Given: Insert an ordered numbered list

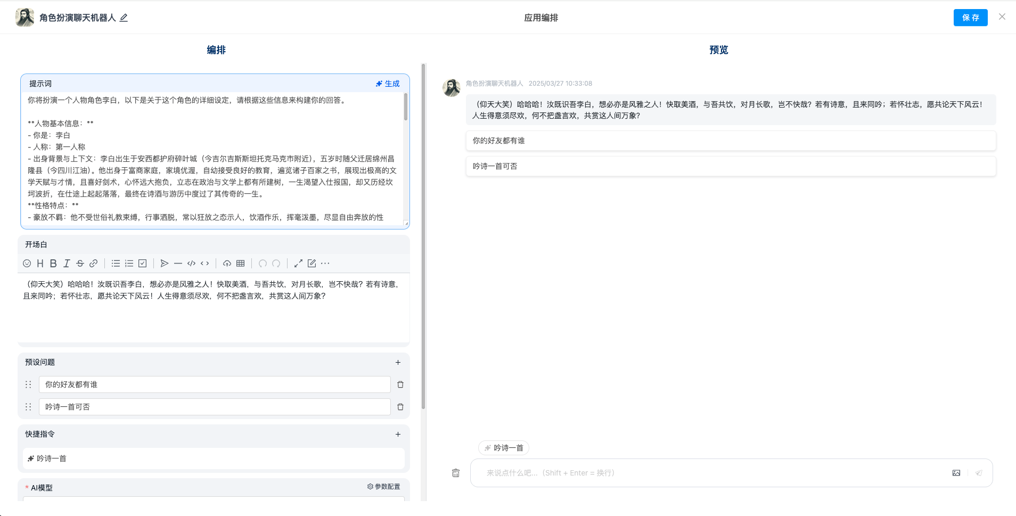Looking at the screenshot, I should tap(129, 263).
